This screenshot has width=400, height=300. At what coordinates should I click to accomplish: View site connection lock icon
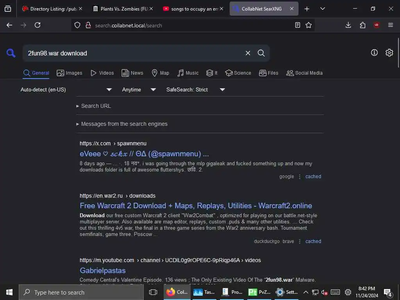(x=88, y=25)
